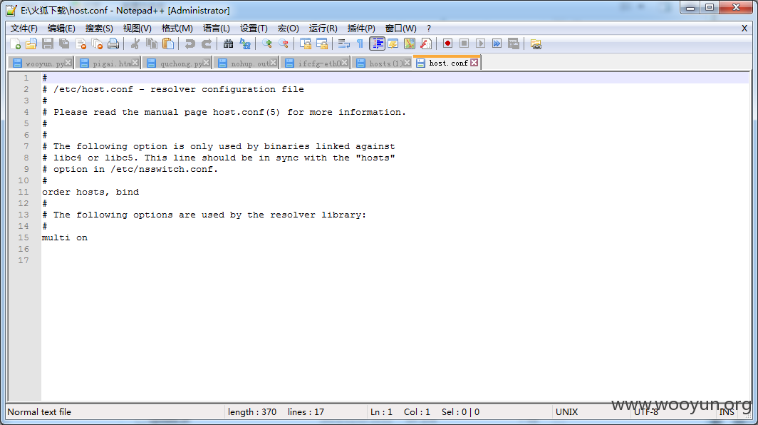Open Replace with the Replace icon
Screen dimensions: 758x425
(x=245, y=44)
